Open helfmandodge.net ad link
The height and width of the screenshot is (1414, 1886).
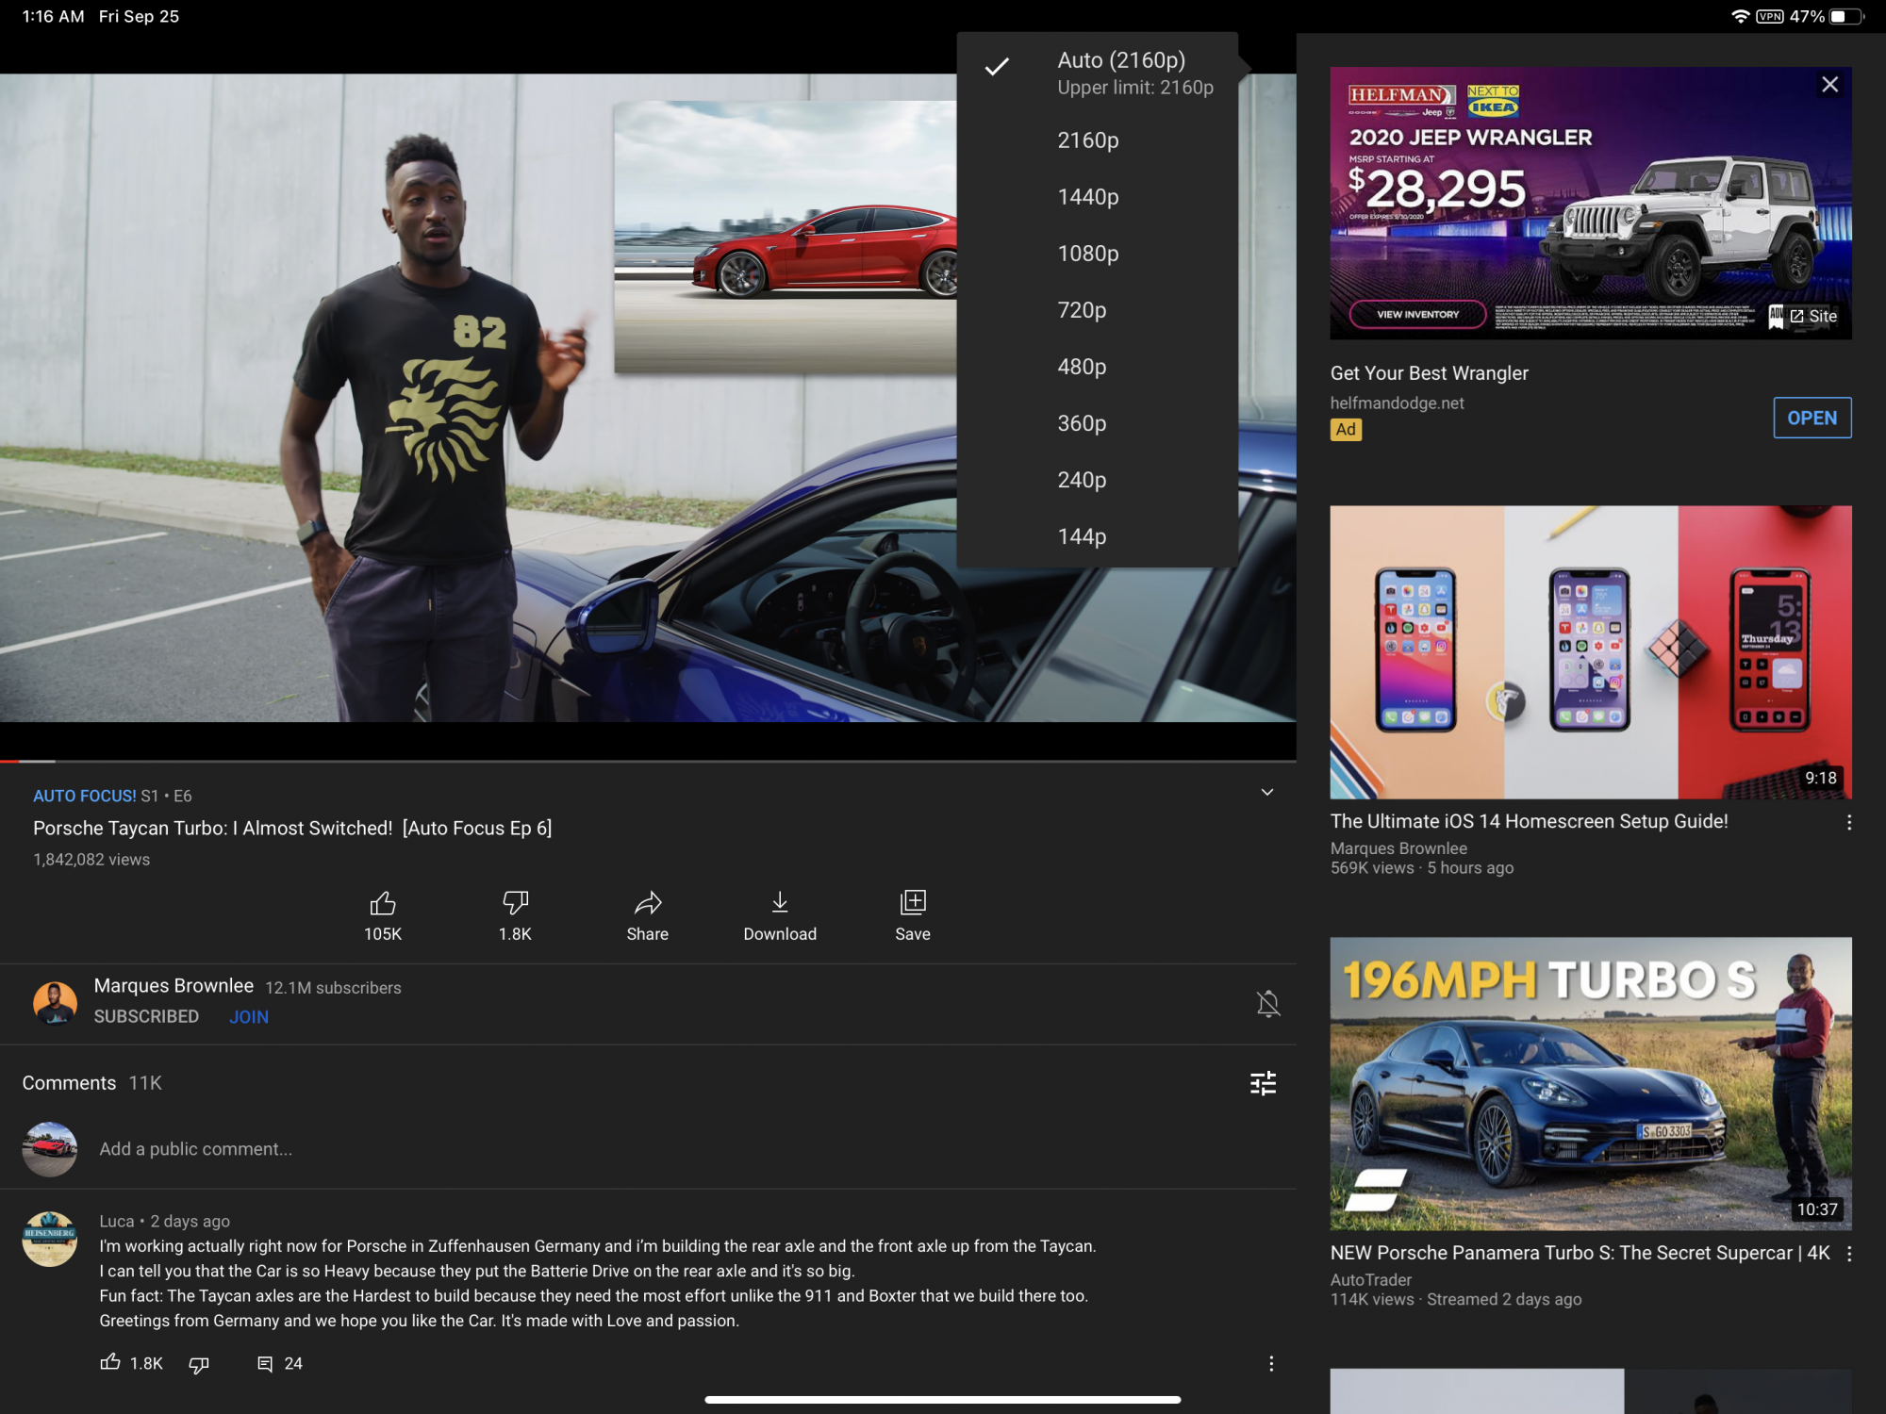[1397, 403]
